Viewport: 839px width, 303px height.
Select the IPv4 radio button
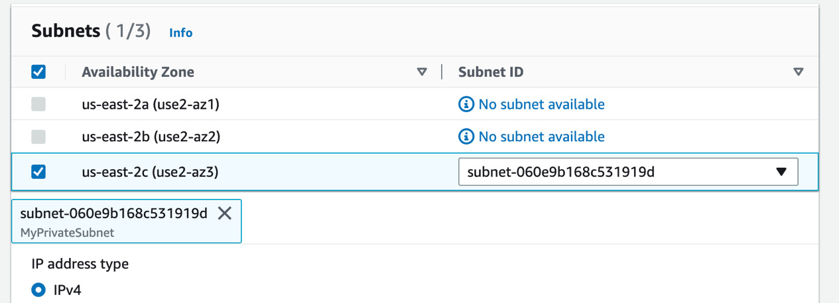pyautogui.click(x=38, y=290)
